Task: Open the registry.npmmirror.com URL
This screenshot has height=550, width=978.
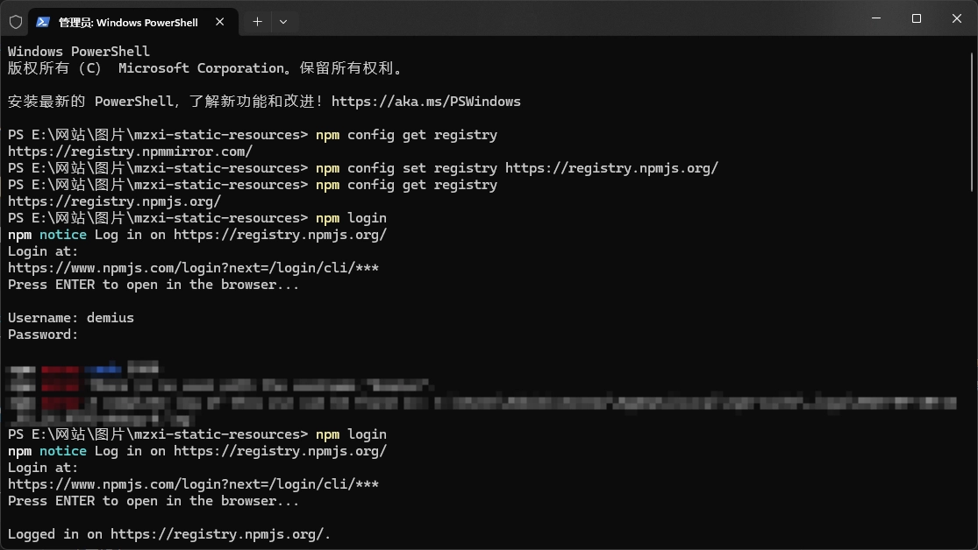Action: 130,152
